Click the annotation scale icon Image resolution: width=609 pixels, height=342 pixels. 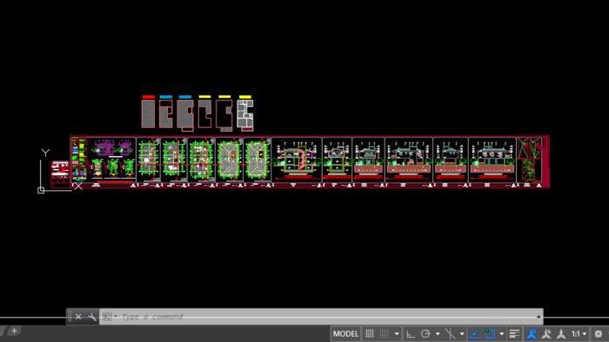[561, 333]
